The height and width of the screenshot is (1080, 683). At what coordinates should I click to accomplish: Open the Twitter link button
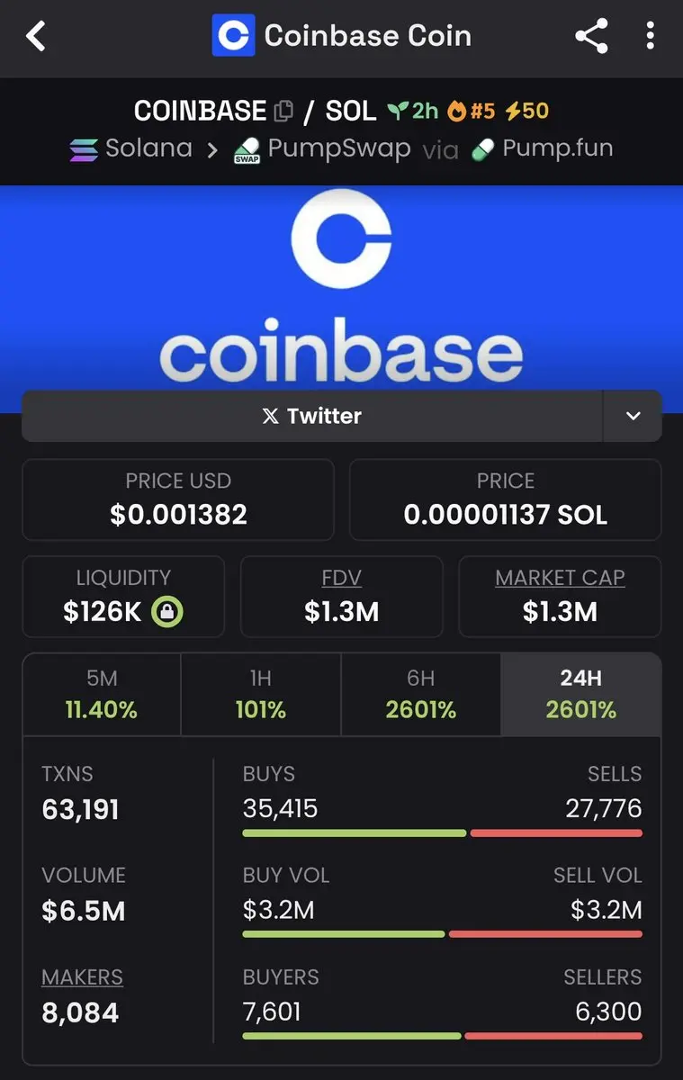pyautogui.click(x=312, y=416)
